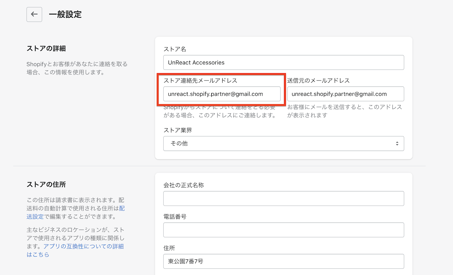Open the ストア業界 dropdown showing その他
This screenshot has width=453, height=275.
(x=283, y=144)
